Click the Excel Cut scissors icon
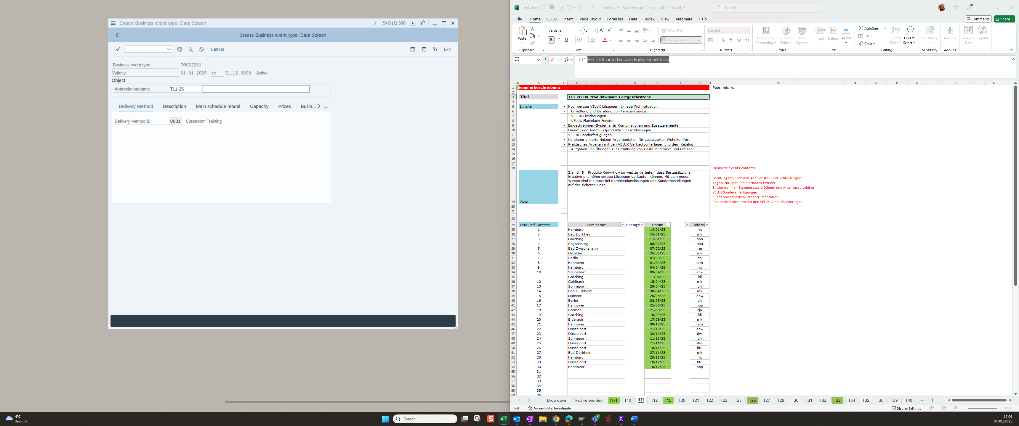 pyautogui.click(x=532, y=28)
